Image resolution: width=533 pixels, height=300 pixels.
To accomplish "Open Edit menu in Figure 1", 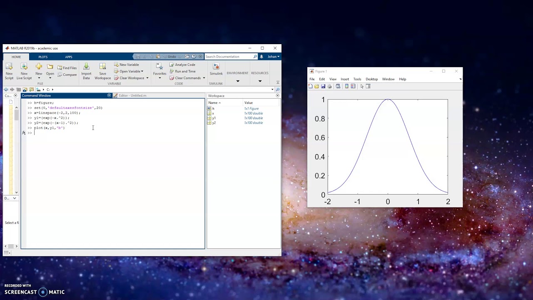I will (322, 79).
